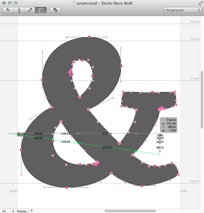Viewport: 204px width, 213px height.
Task: Click the horizontal scrollbar thumb
Action: [x=130, y=211]
